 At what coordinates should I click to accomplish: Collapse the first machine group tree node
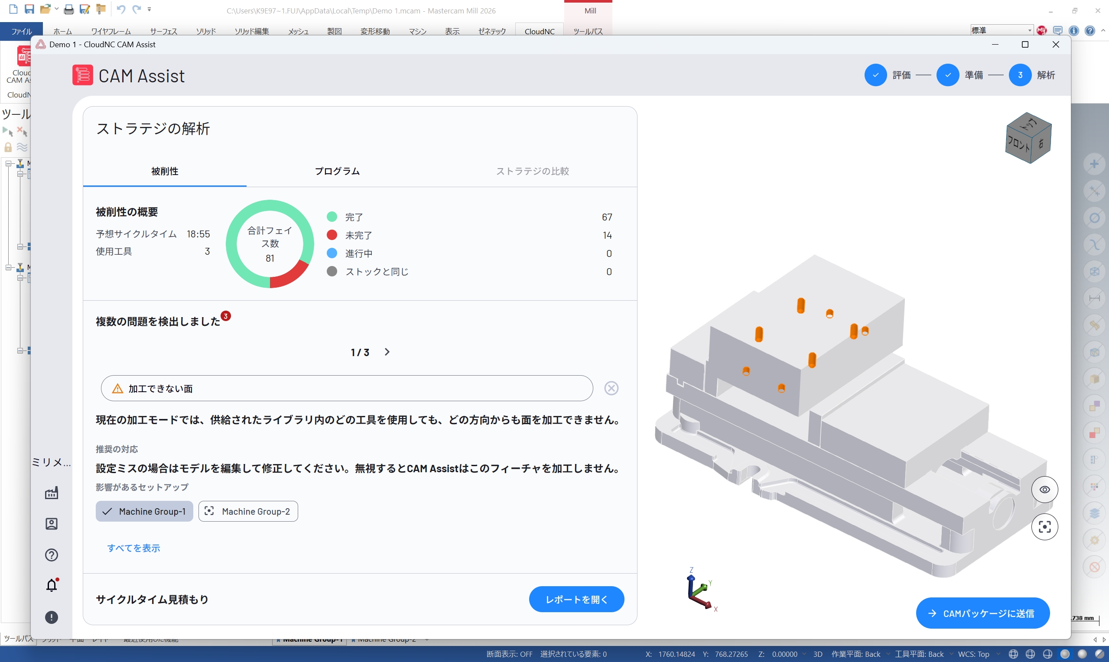9,164
